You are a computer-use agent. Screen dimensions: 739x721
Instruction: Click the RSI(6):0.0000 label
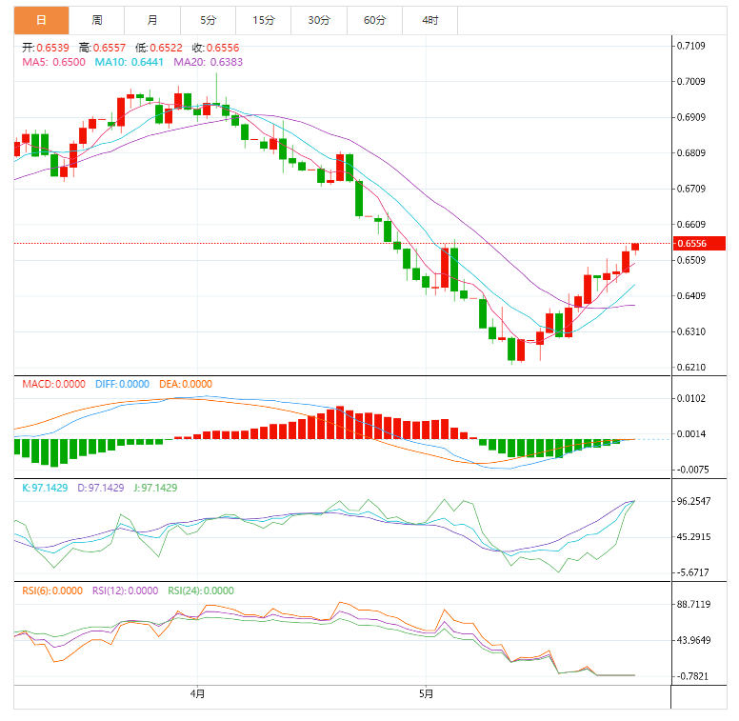click(x=52, y=591)
